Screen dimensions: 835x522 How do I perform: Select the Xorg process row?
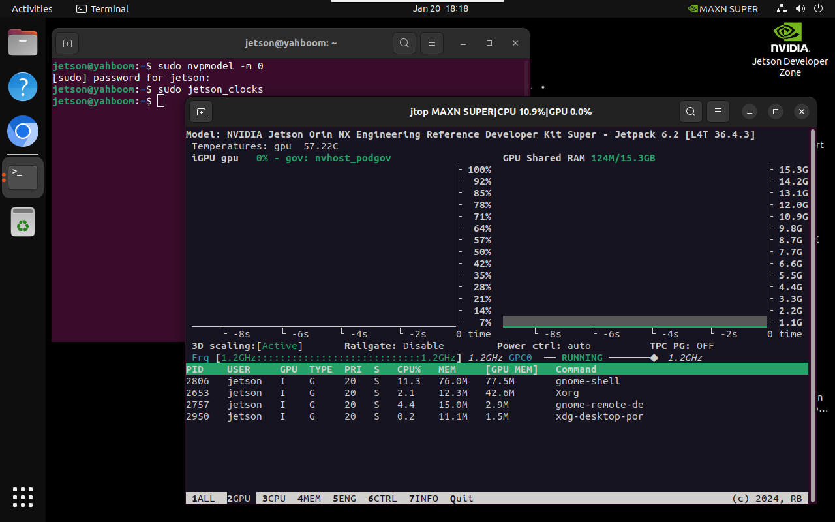tap(496, 393)
